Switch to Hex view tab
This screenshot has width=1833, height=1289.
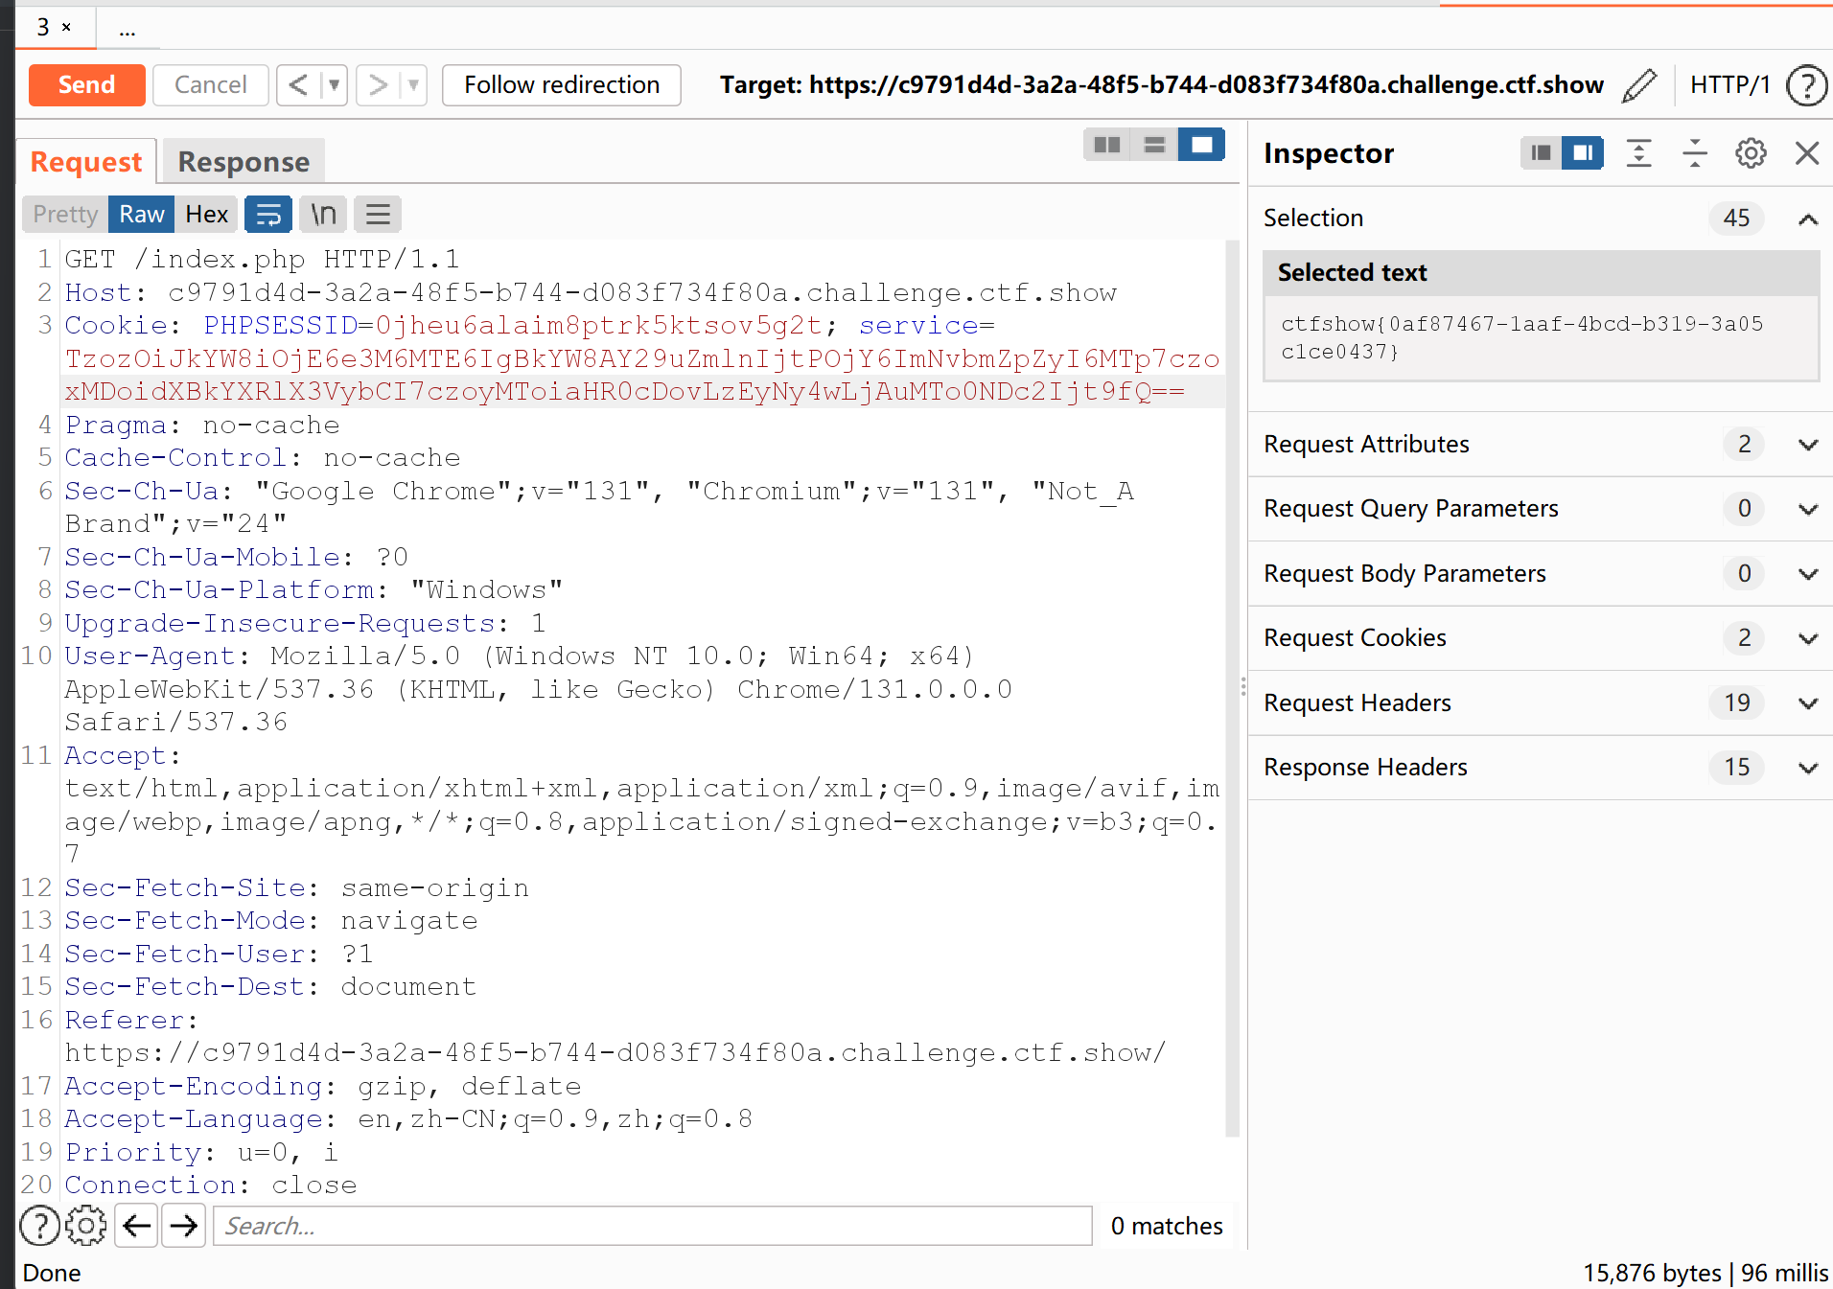pyautogui.click(x=206, y=215)
